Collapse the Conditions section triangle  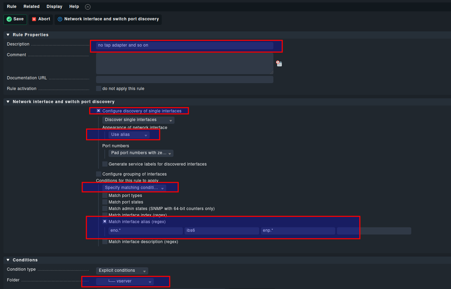[8, 260]
